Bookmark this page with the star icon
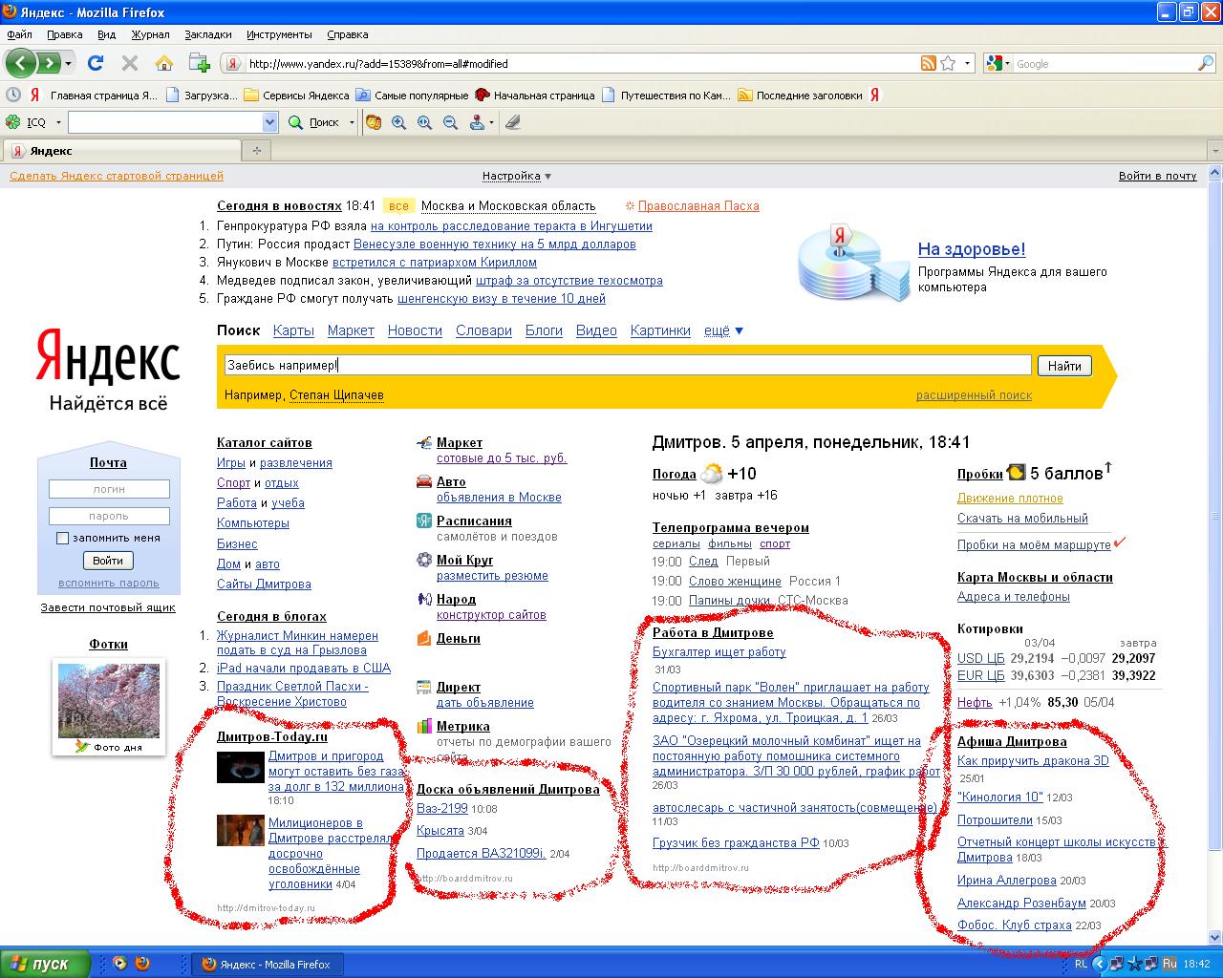 pyautogui.click(x=948, y=63)
